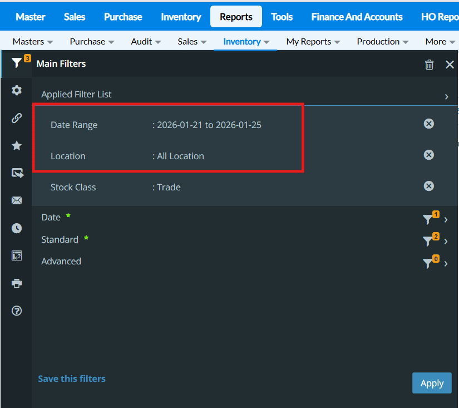Click the Standard filter label
459x408 pixels.
click(x=60, y=239)
